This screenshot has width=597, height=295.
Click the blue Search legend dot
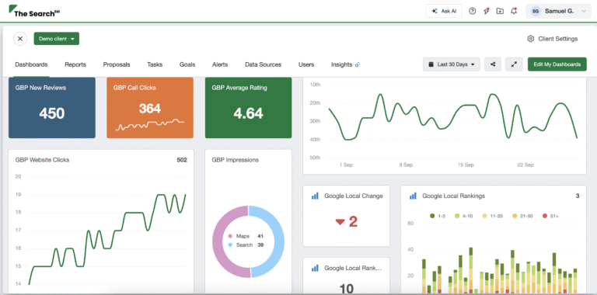pyautogui.click(x=230, y=245)
